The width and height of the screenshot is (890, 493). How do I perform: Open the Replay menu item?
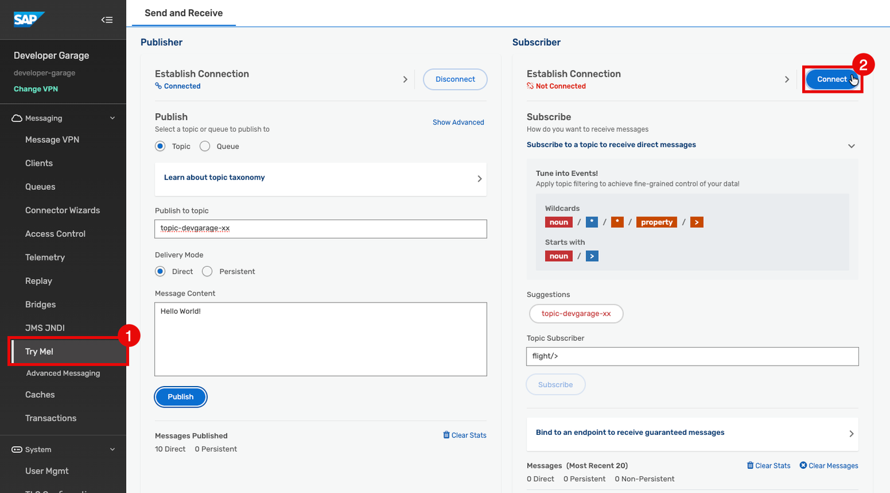(x=38, y=281)
